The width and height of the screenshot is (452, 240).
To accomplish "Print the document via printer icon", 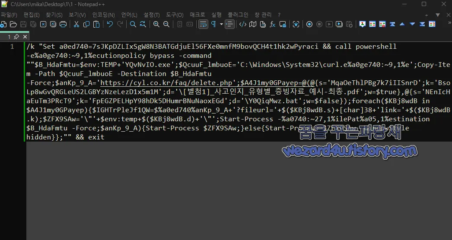I will (x=63, y=24).
